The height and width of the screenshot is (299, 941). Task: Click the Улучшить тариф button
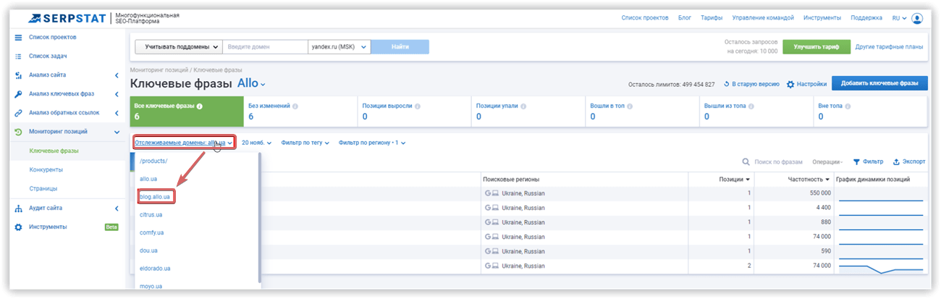click(x=816, y=46)
